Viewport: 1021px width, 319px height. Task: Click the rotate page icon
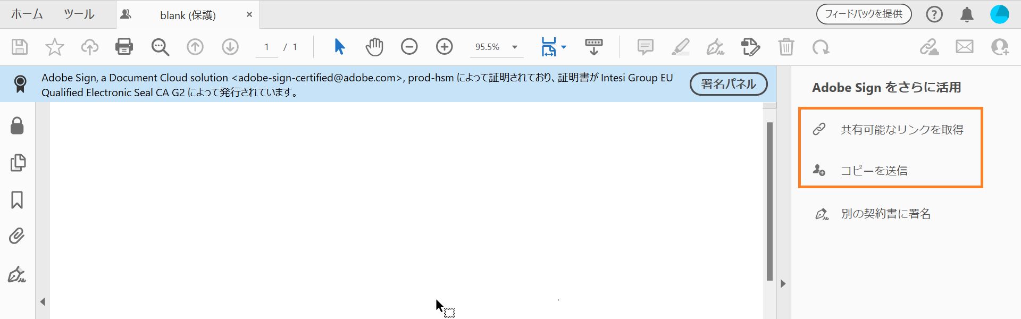(x=821, y=47)
